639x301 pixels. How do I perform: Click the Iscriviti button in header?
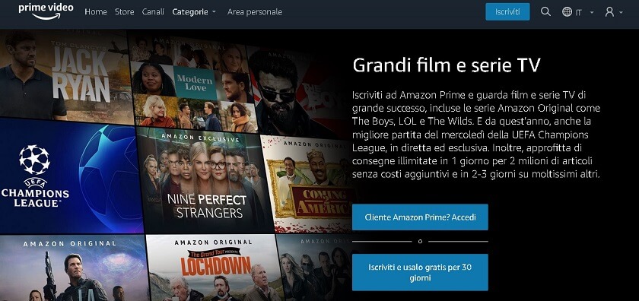pyautogui.click(x=507, y=12)
